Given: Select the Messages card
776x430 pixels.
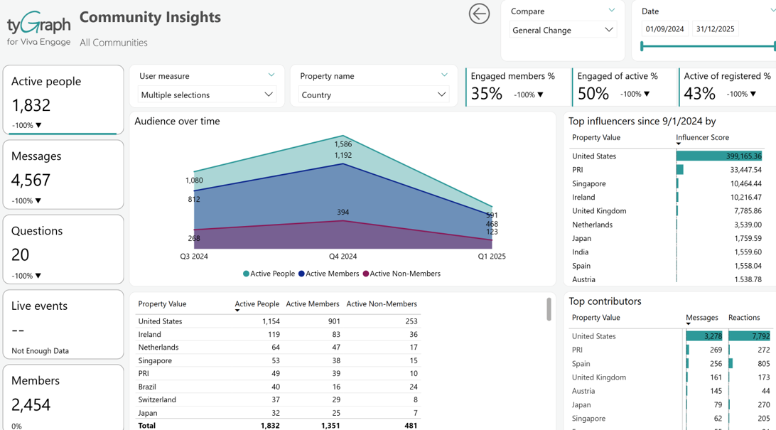Looking at the screenshot, I should coord(63,175).
